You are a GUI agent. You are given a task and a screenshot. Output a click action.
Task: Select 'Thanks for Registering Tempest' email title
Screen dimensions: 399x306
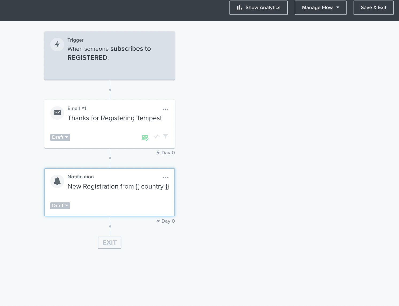115,118
